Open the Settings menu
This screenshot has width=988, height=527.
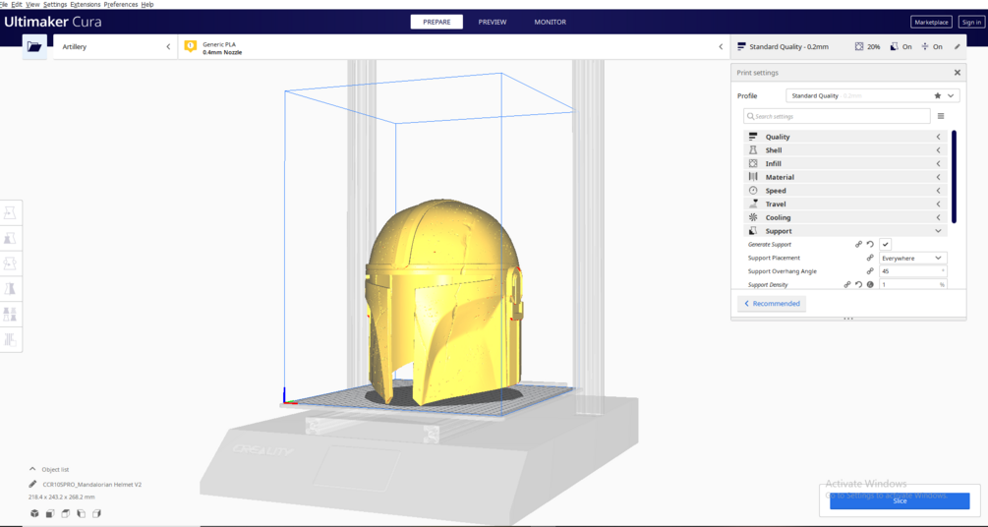(x=55, y=4)
